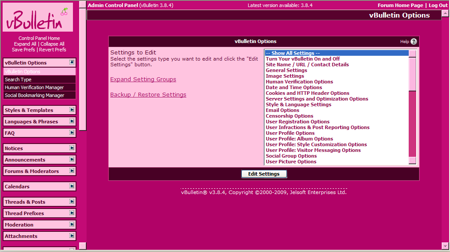
Task: Collapse the vBulletin Options sidebar group
Action: 72,62
